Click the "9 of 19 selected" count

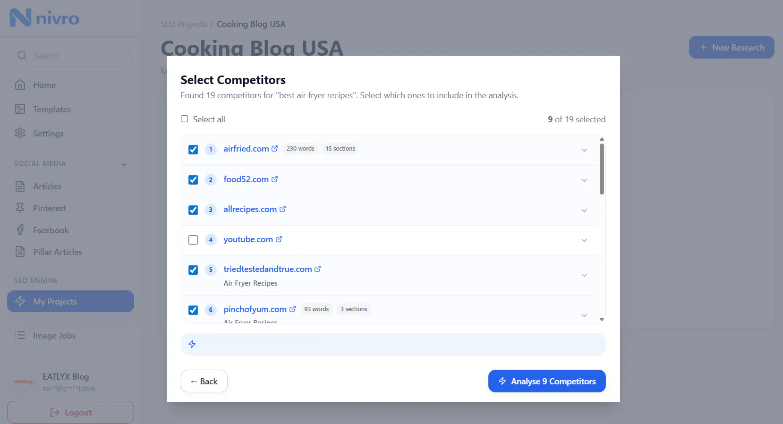[x=577, y=119]
